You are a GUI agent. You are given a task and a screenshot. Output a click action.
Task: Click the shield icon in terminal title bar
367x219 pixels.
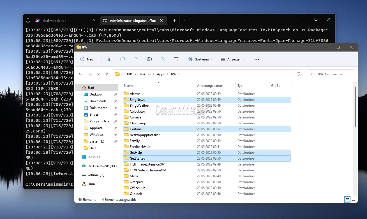tap(28, 20)
